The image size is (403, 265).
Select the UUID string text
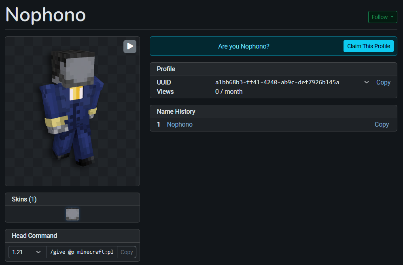277,82
